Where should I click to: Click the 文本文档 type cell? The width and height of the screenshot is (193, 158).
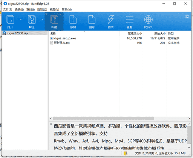click(x=173, y=43)
